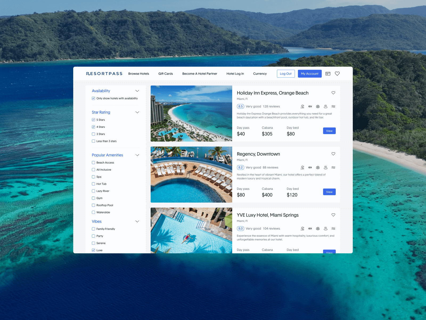The width and height of the screenshot is (426, 320).
Task: Open Browse Hotels menu
Action: click(139, 74)
